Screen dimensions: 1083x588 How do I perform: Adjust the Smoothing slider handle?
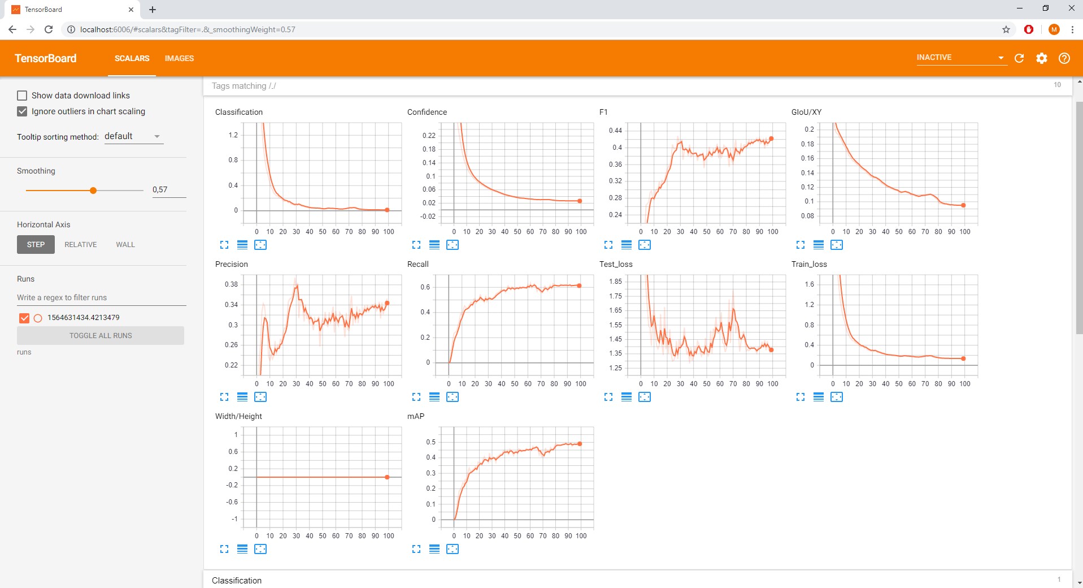click(93, 191)
